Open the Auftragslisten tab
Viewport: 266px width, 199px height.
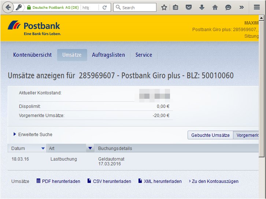[x=108, y=55]
